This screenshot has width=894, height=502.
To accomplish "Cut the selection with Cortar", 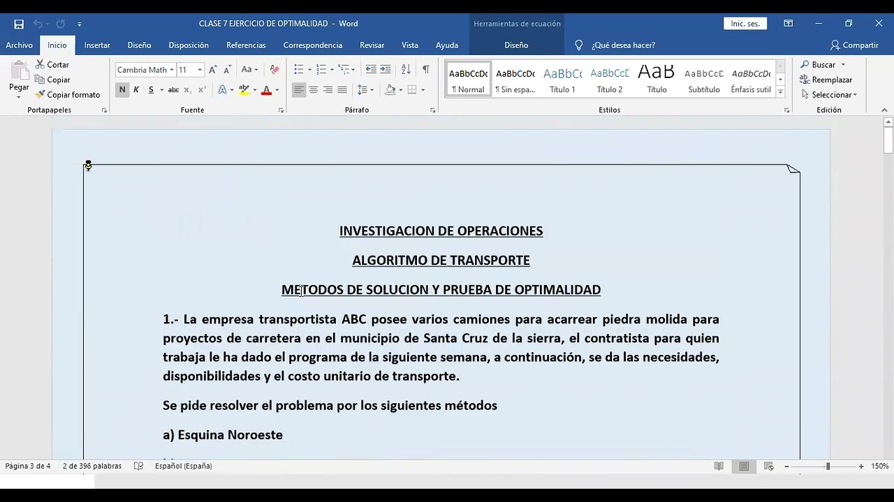I will 52,64.
